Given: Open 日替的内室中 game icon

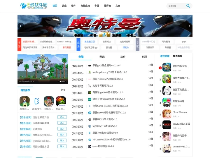Looking at the screenshot, I should [x=167, y=137].
